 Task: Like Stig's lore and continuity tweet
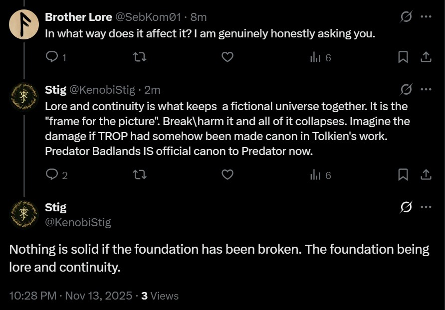(227, 175)
